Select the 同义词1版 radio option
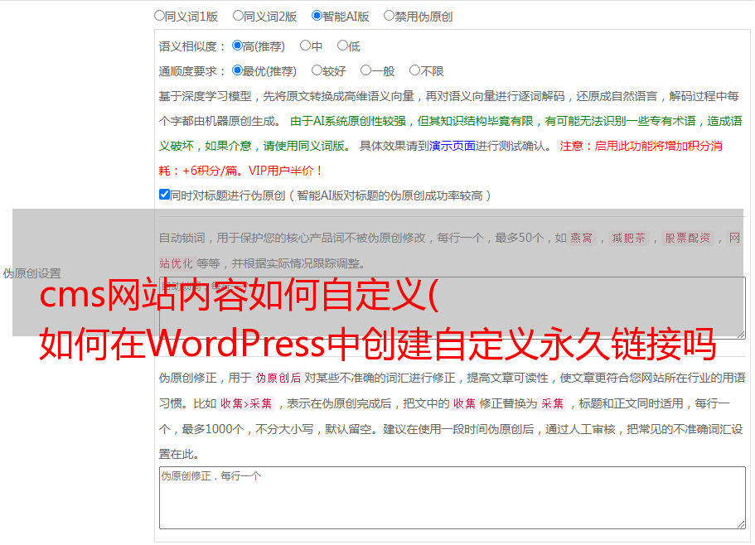Viewport: 755px width, 545px height. pyautogui.click(x=159, y=16)
